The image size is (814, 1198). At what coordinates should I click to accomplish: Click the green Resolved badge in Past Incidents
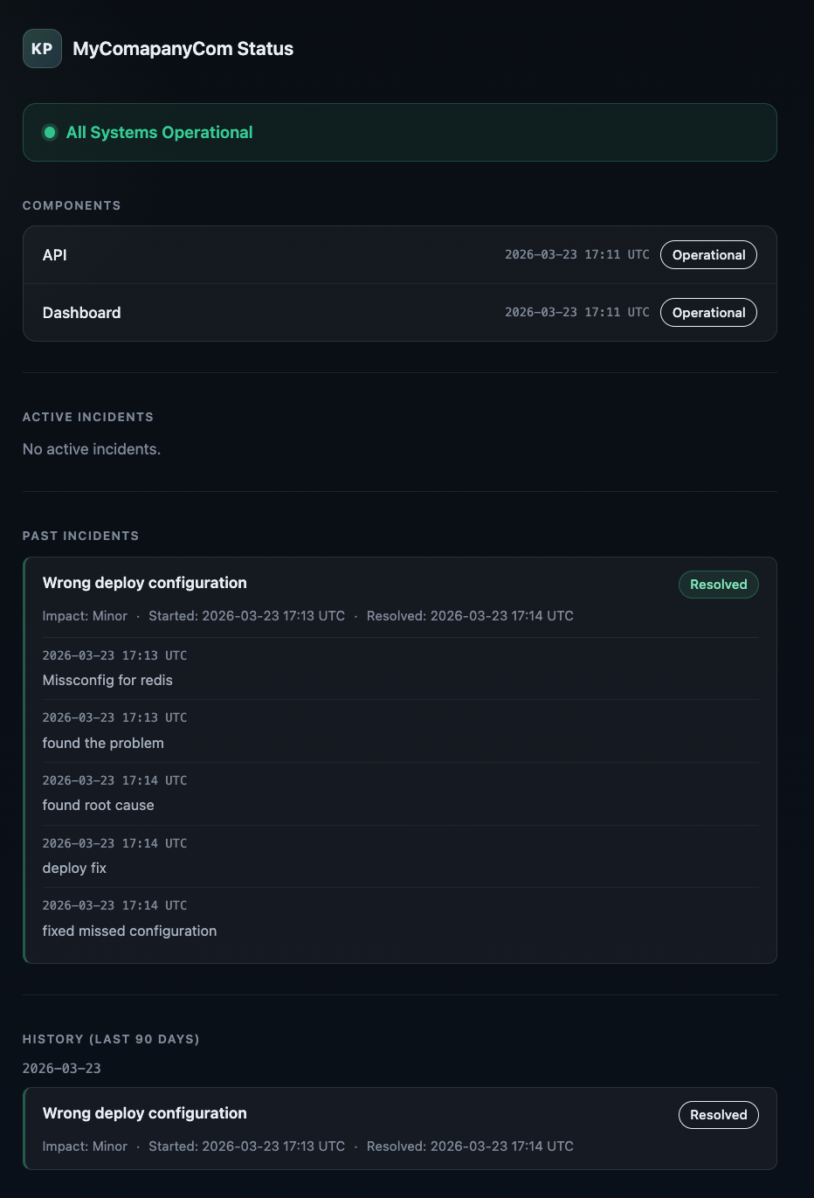(718, 585)
